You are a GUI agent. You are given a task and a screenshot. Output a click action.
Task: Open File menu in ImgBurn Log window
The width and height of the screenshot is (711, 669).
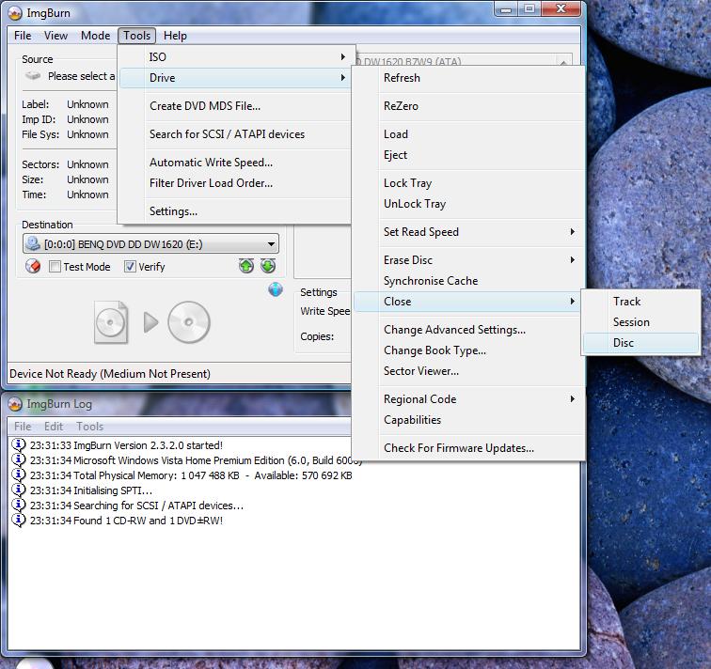tap(23, 427)
